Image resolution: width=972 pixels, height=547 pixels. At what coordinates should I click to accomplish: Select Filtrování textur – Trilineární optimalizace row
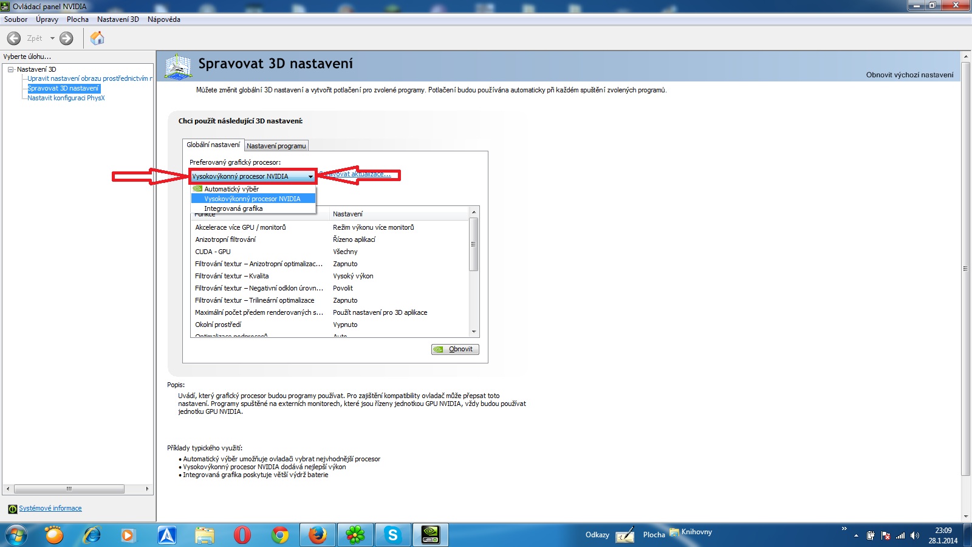(x=330, y=300)
